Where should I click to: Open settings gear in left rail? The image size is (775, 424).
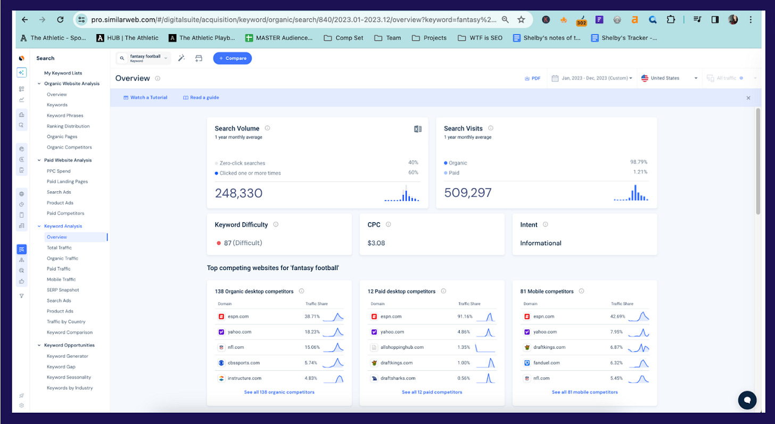point(21,405)
